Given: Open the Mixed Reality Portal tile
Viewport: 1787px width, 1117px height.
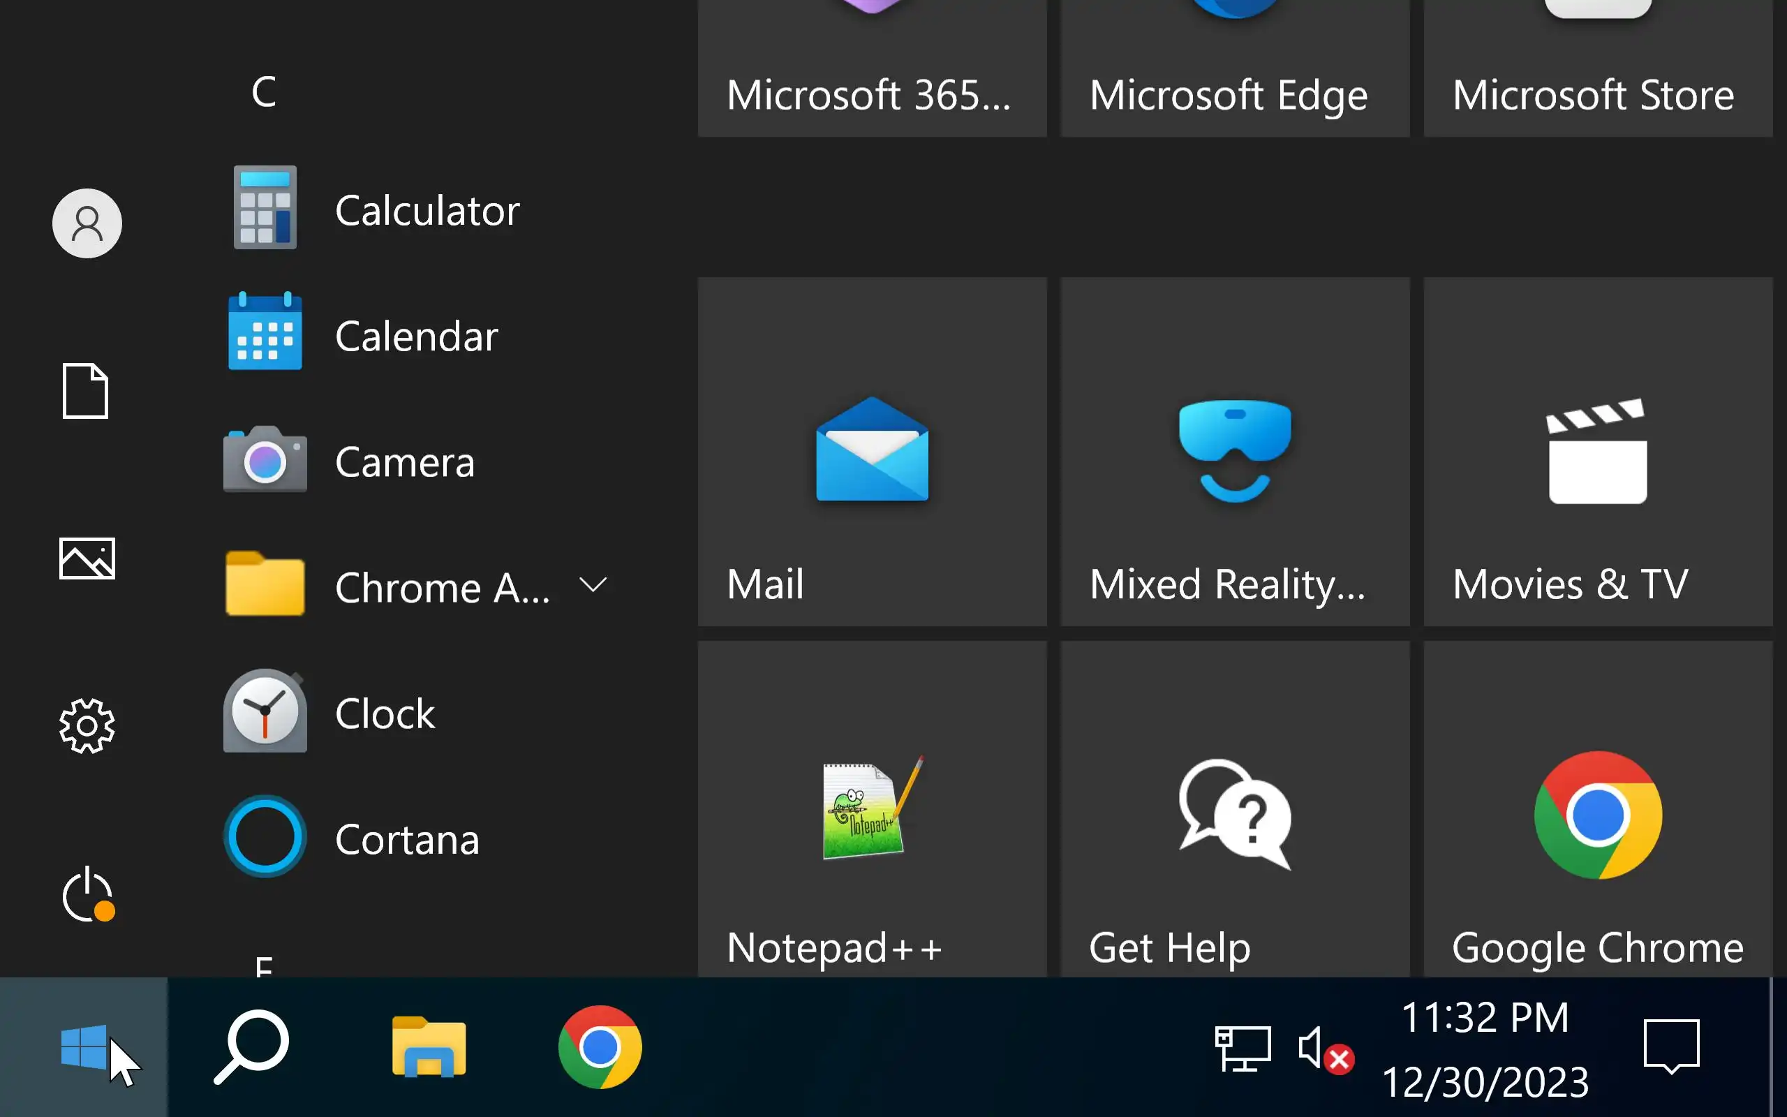Looking at the screenshot, I should tap(1235, 452).
